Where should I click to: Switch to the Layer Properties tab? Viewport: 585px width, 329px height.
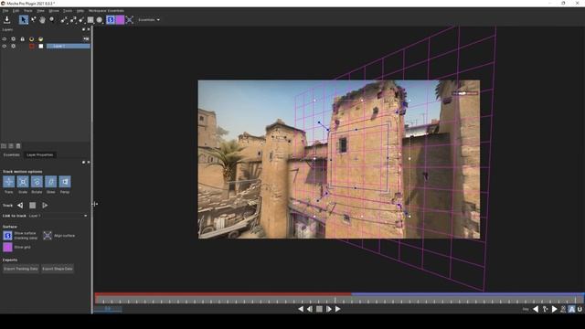40,154
